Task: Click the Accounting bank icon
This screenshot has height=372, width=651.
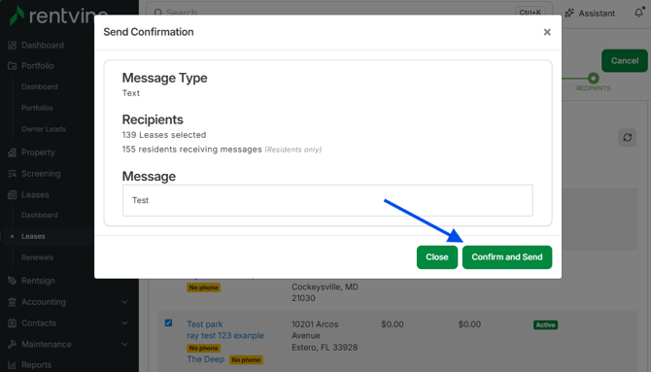Action: pyautogui.click(x=12, y=302)
